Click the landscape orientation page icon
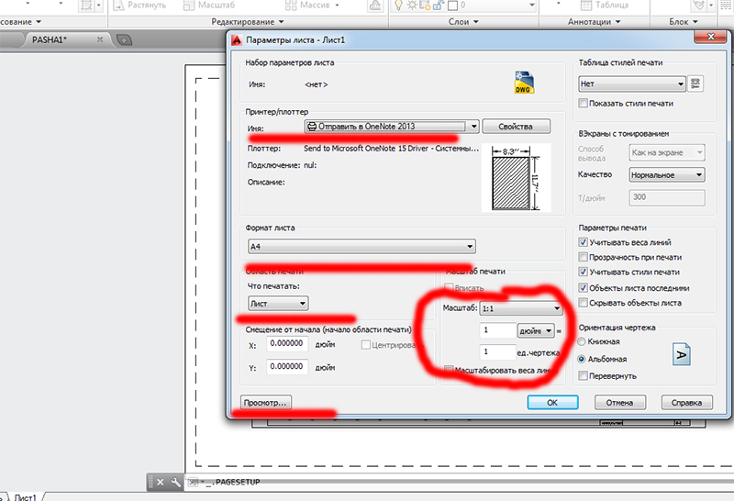Screen dimensions: 734x501 (x=682, y=354)
